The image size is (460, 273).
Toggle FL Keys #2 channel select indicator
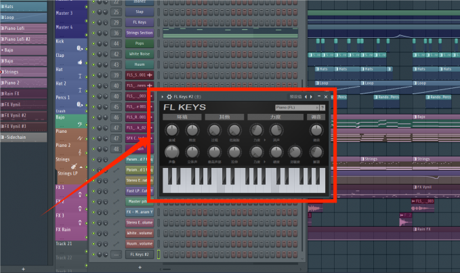pos(159,254)
